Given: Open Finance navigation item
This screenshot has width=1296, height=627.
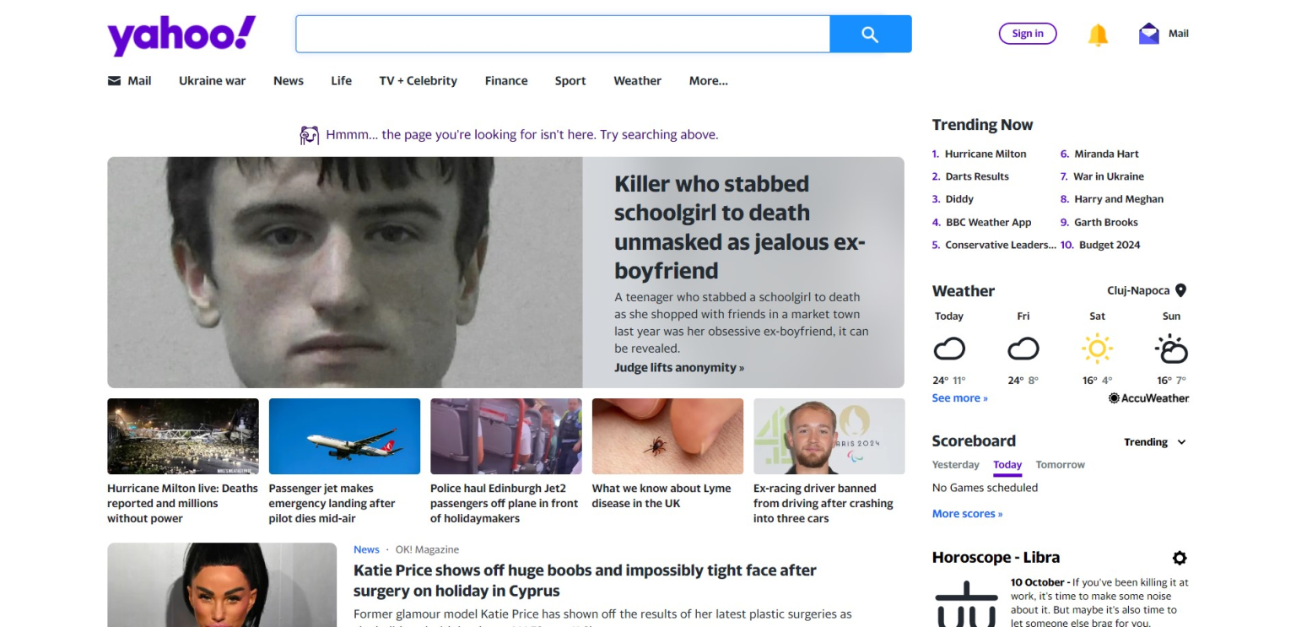Looking at the screenshot, I should click(x=506, y=81).
